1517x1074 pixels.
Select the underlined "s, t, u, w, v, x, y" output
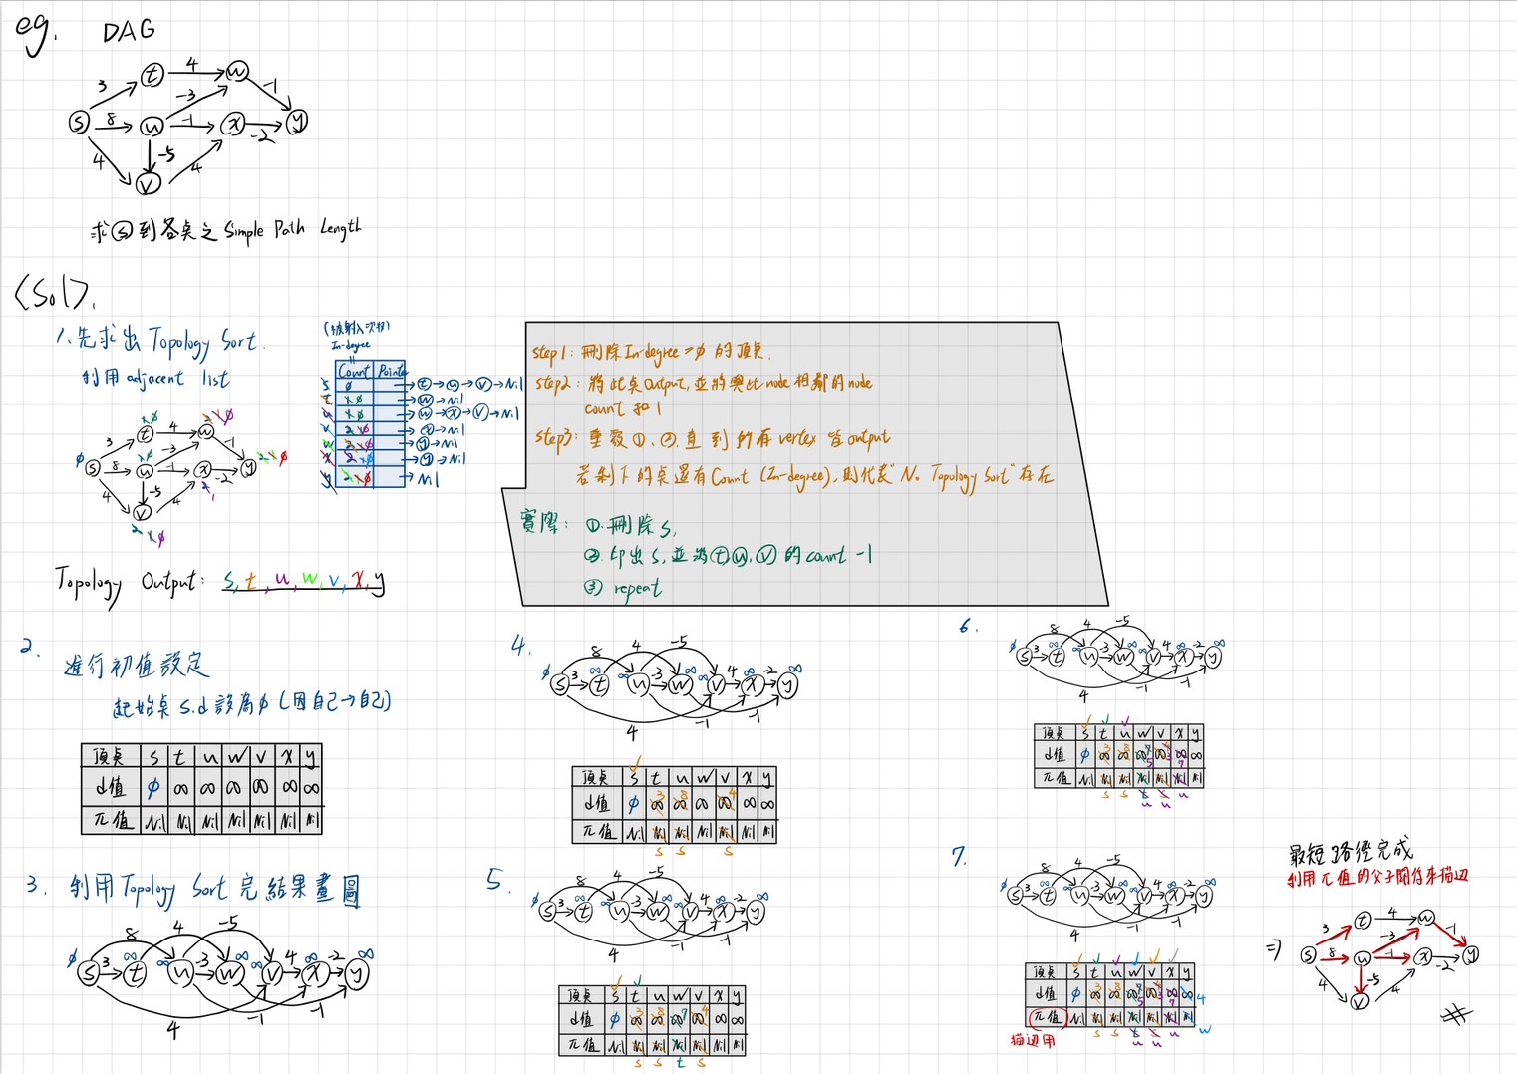pyautogui.click(x=304, y=581)
